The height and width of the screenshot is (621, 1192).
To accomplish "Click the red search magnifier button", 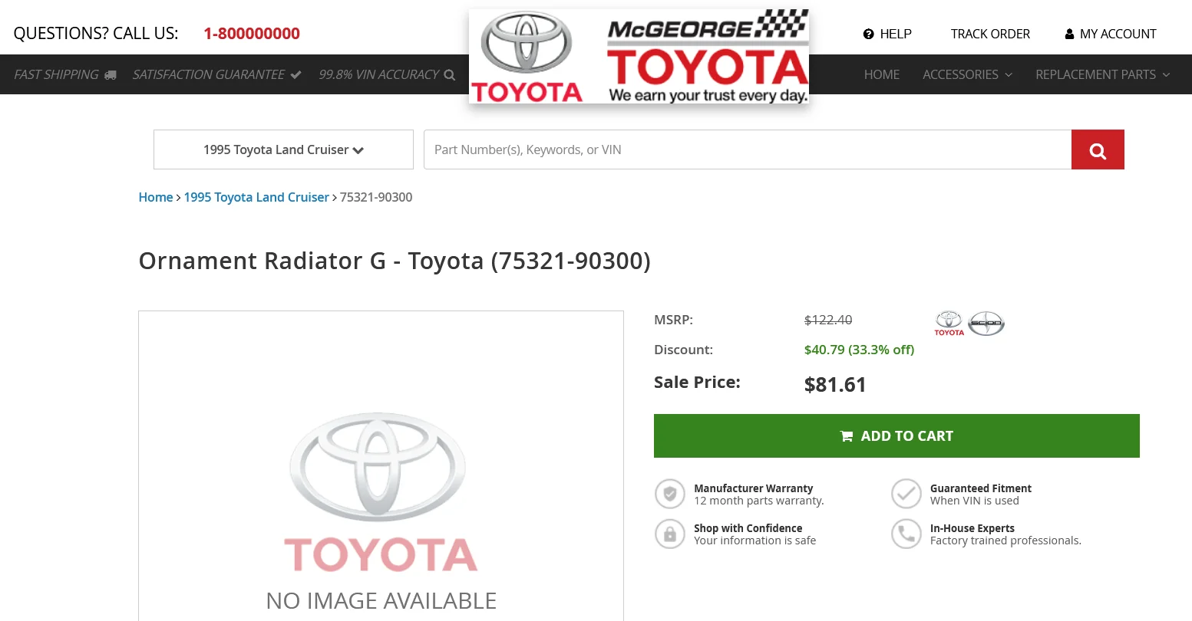I will (x=1098, y=149).
